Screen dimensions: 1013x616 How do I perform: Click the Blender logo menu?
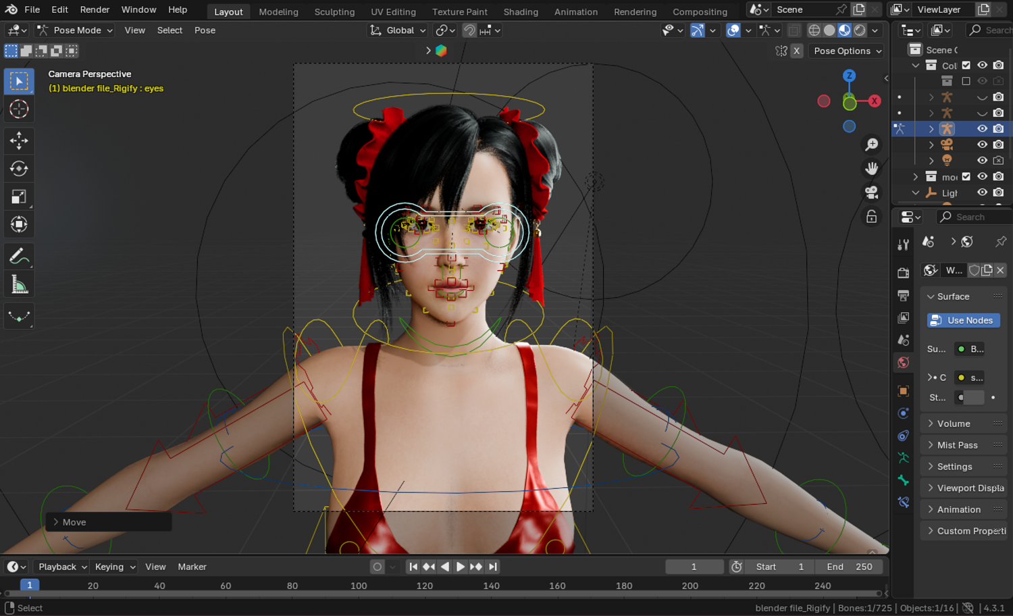point(11,9)
